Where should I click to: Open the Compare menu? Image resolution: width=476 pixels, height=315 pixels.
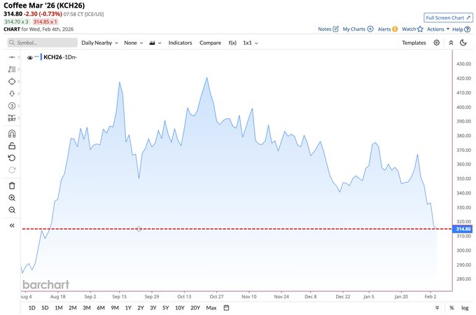tap(210, 43)
